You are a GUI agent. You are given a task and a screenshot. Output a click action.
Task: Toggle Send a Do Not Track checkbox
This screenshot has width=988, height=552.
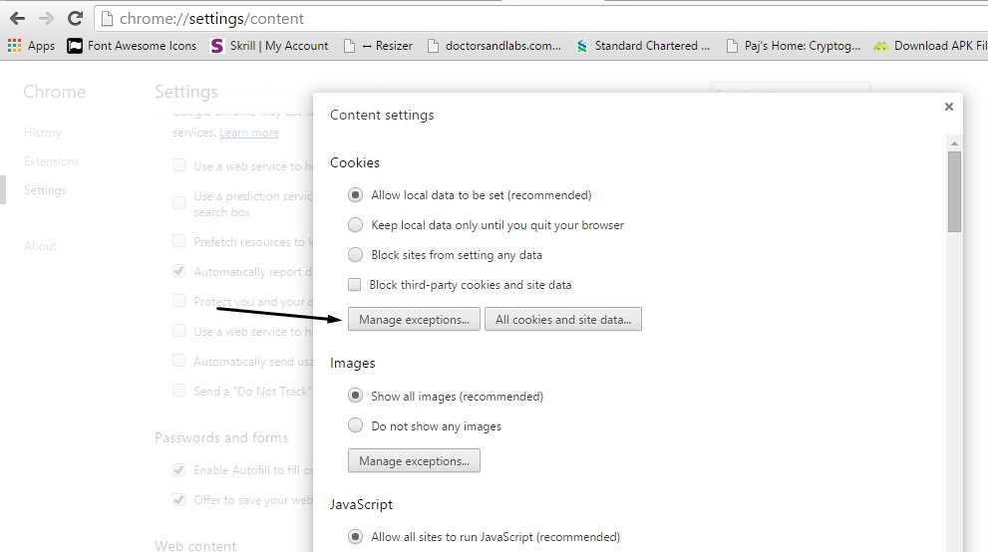click(x=178, y=391)
